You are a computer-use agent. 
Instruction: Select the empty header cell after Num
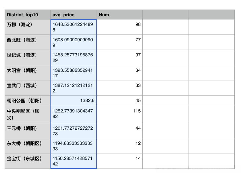[x=165, y=14]
